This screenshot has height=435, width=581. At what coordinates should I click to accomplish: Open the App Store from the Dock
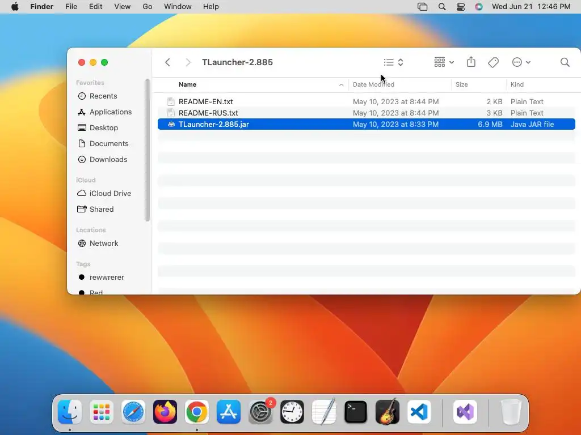tap(229, 412)
